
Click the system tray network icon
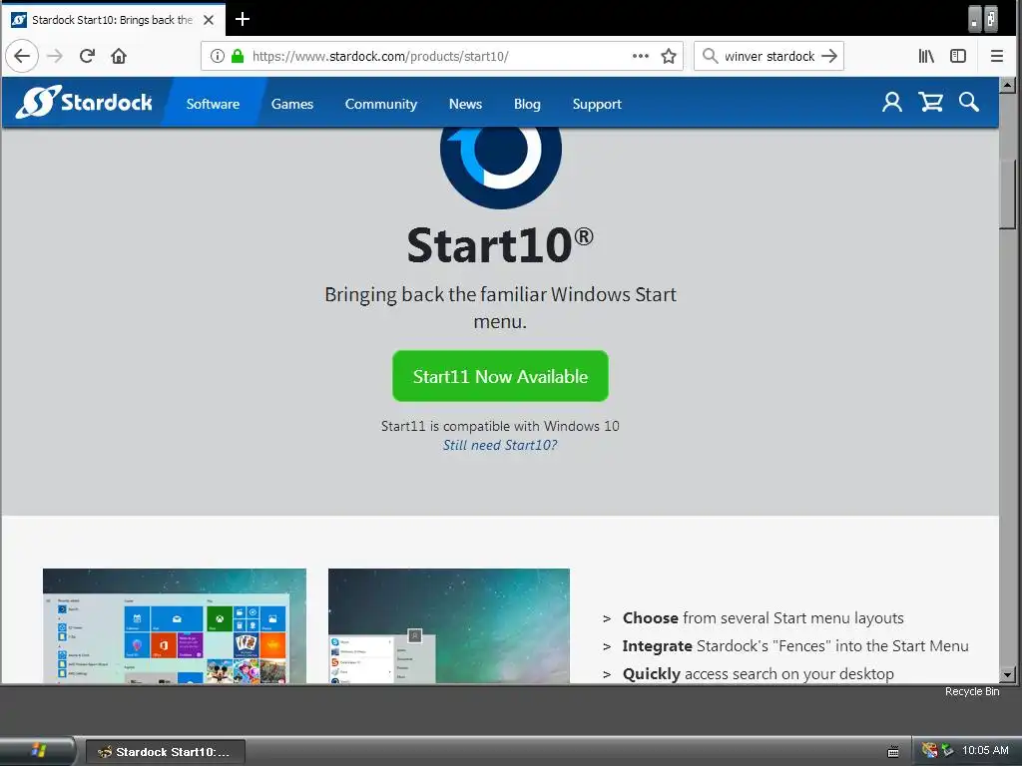948,750
